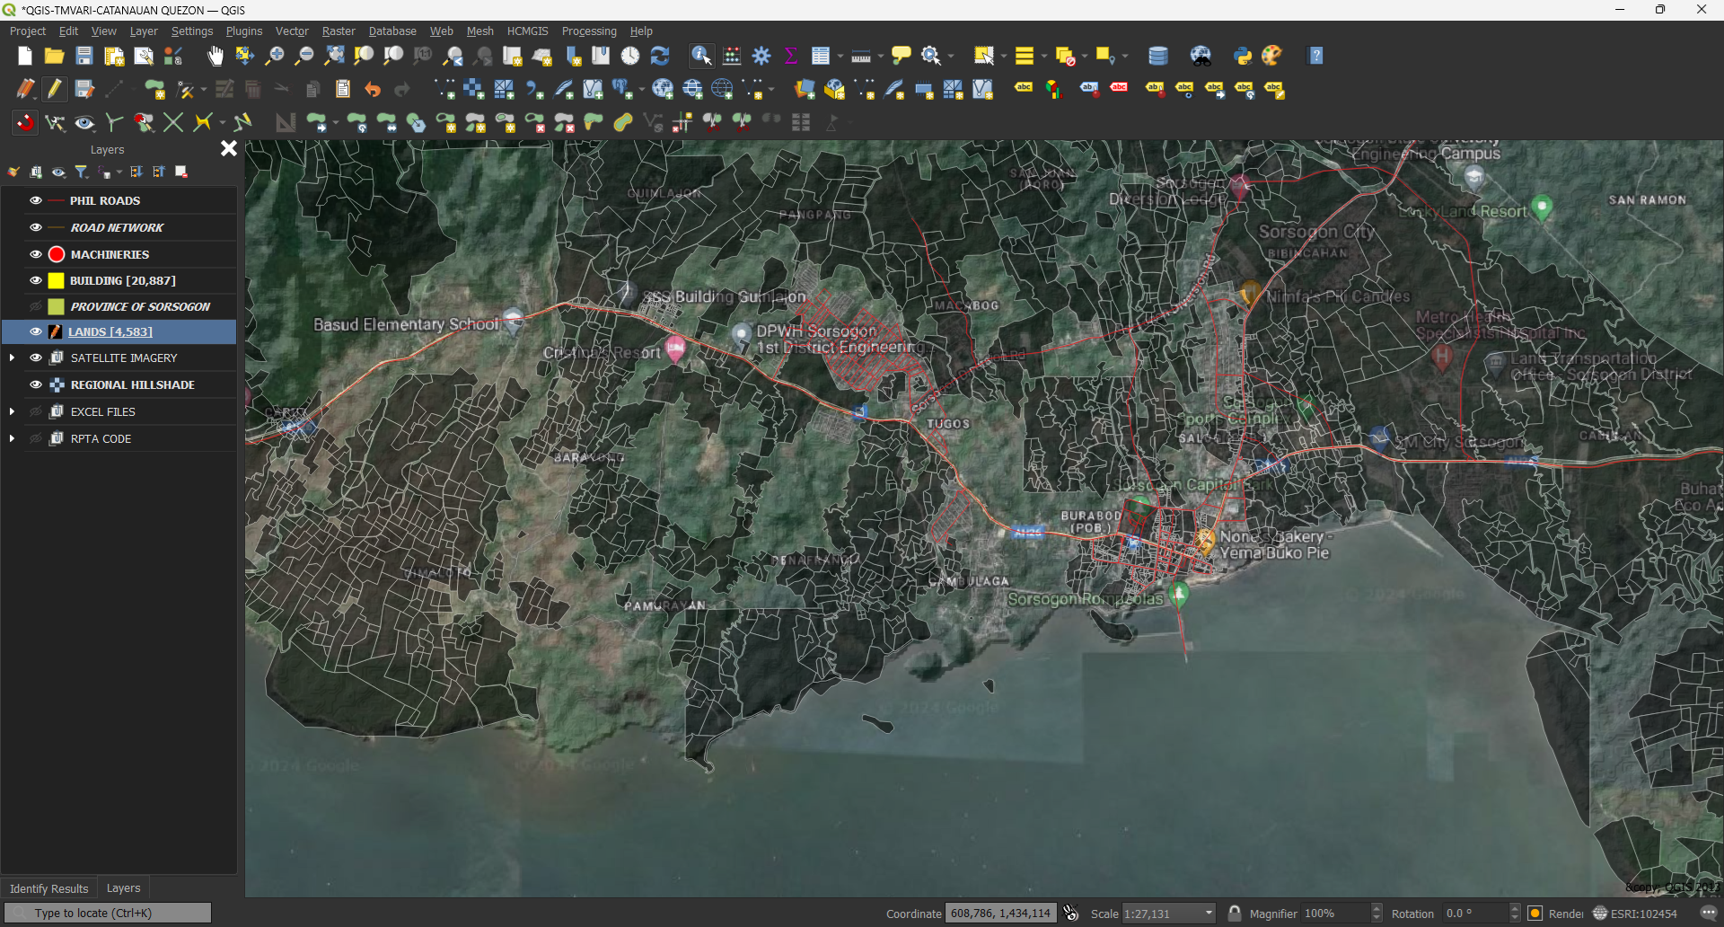
Task: Switch to the Identify Results tab
Action: coord(48,888)
